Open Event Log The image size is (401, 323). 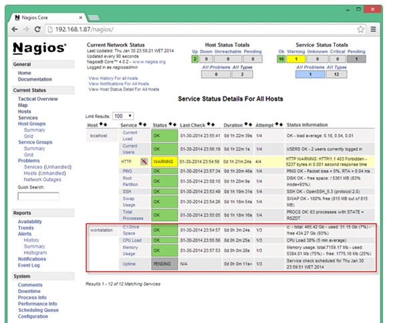[x=29, y=266]
